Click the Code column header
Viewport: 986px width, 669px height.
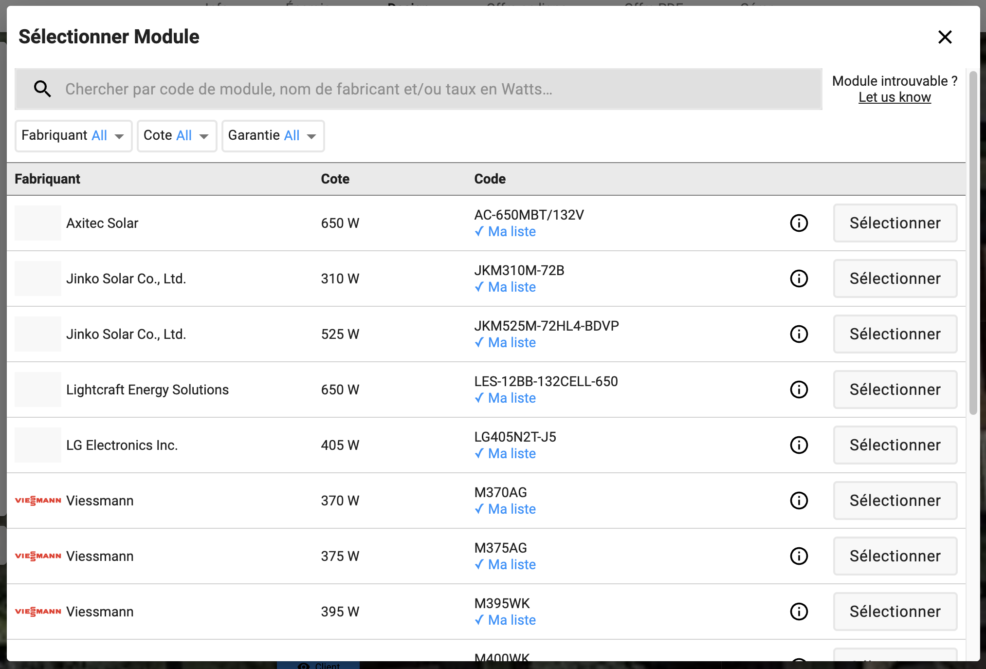tap(490, 179)
